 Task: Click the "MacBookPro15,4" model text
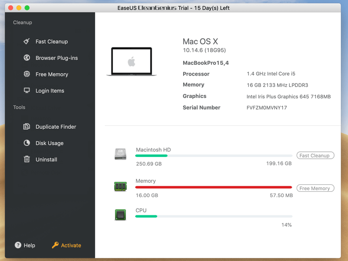click(206, 63)
